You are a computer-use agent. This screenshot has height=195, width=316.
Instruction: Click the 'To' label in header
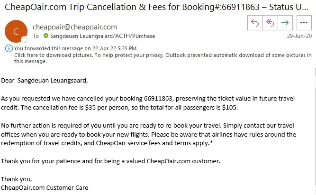tap(36, 36)
